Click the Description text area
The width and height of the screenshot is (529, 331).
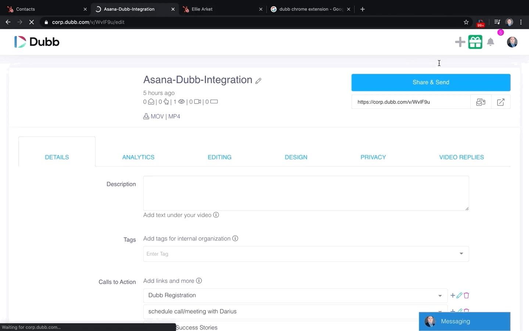pyautogui.click(x=306, y=193)
